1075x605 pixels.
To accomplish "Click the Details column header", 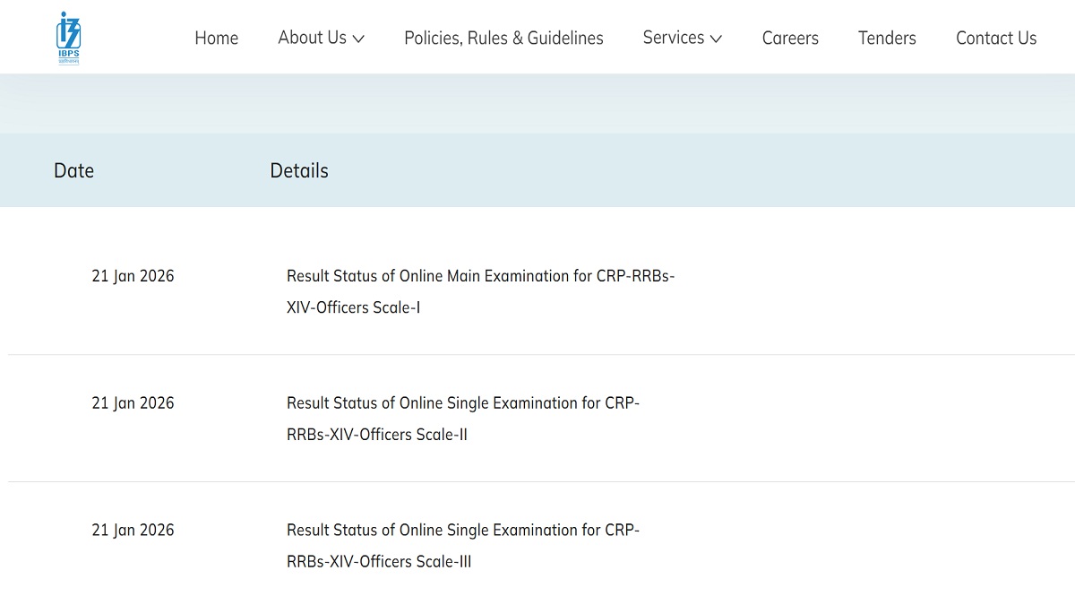I will [x=299, y=170].
